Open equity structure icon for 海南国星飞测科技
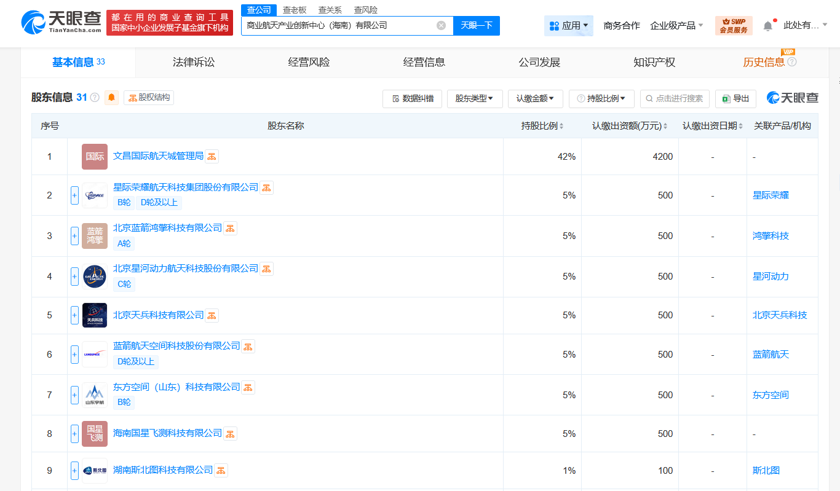 (x=230, y=434)
